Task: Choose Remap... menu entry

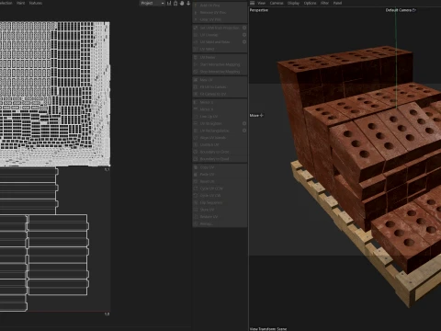Action: pos(220,223)
